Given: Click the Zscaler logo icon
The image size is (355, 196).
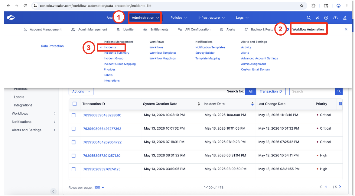Looking at the screenshot, I should point(11,17).
